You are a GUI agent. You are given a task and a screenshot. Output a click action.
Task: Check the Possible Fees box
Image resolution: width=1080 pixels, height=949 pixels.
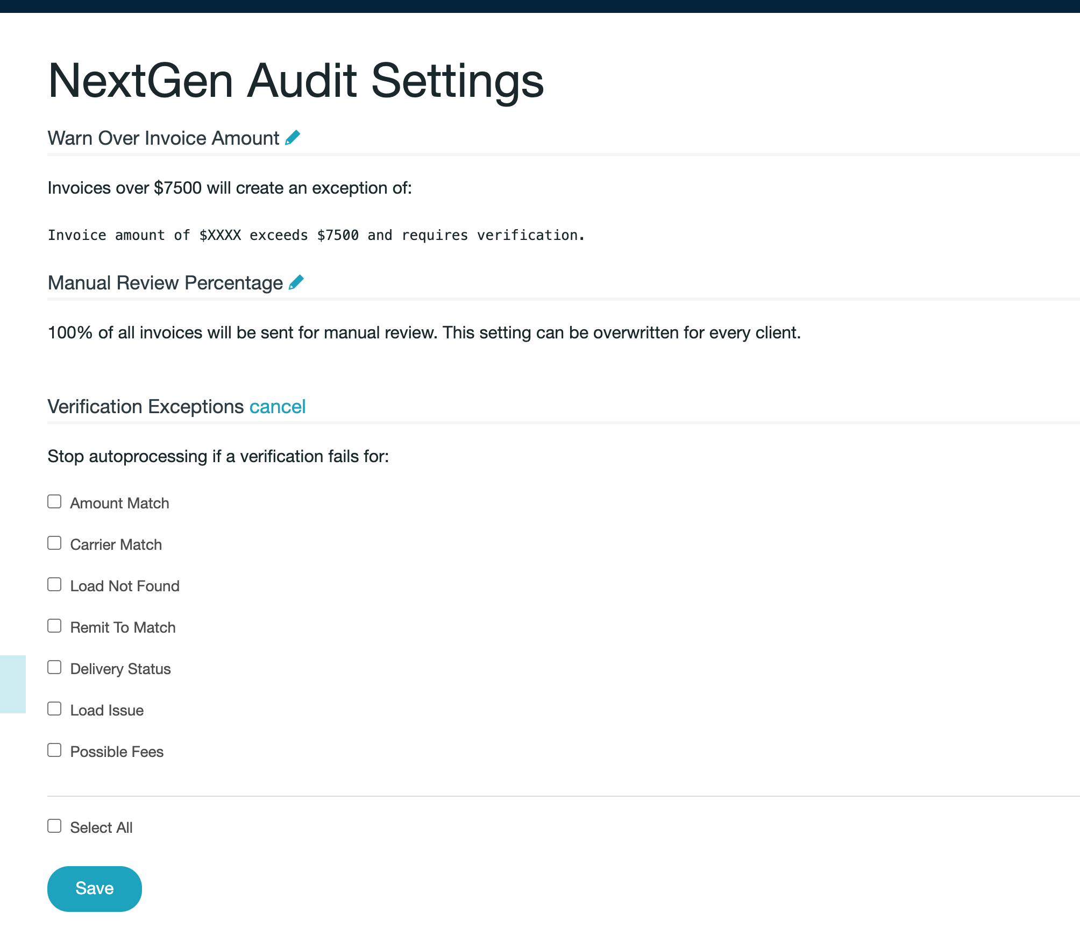54,750
